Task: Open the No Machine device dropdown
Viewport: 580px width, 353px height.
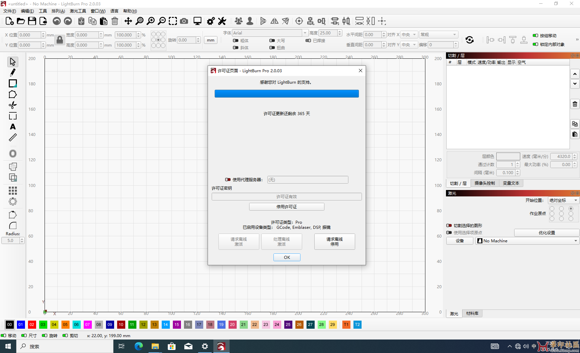Action: click(x=528, y=241)
